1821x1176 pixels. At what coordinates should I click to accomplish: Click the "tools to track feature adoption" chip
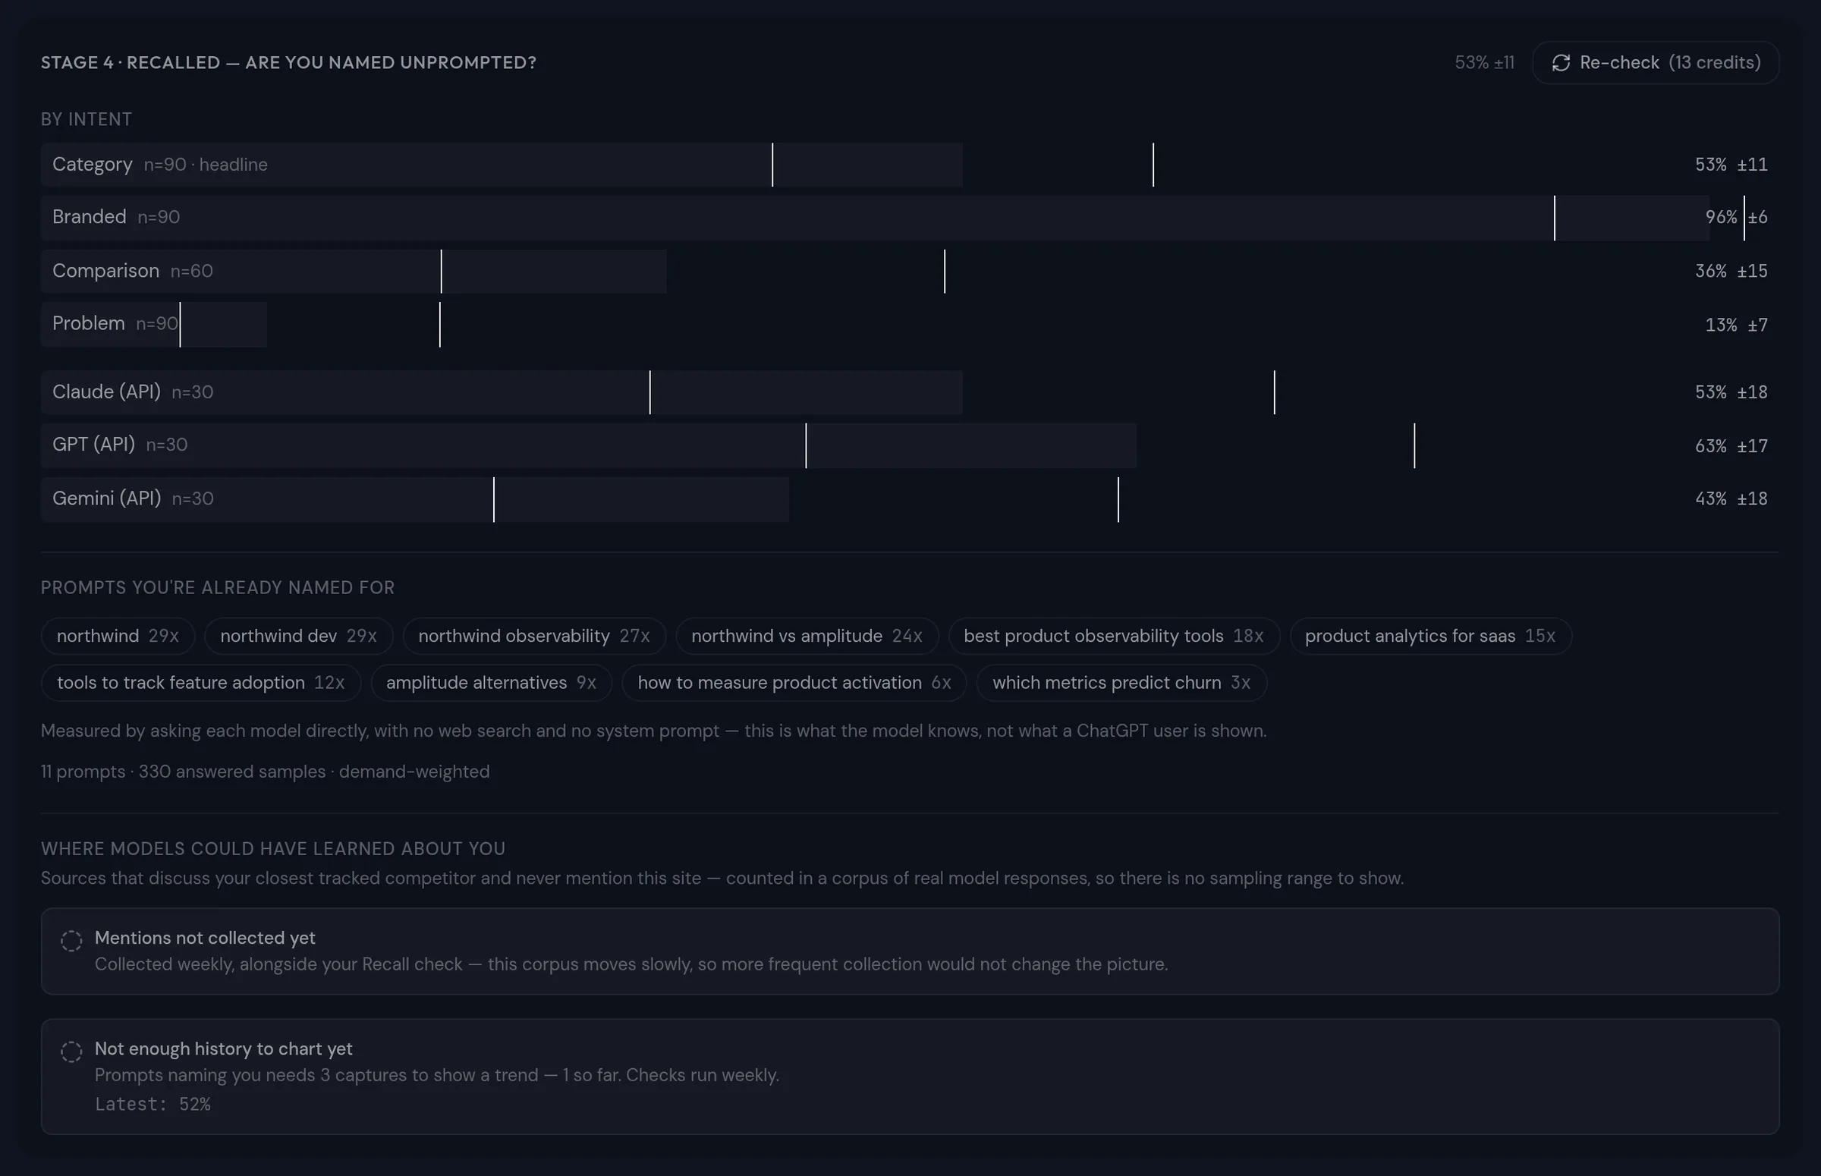pyautogui.click(x=201, y=683)
